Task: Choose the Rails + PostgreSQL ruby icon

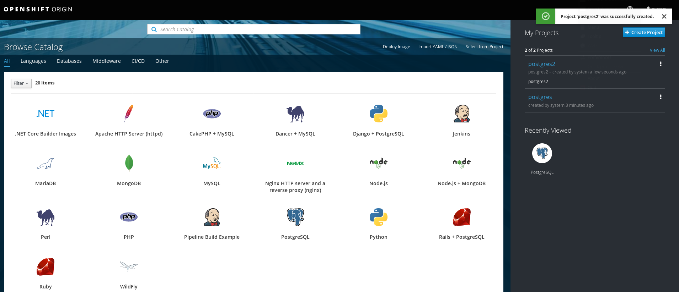Action: tap(462, 217)
